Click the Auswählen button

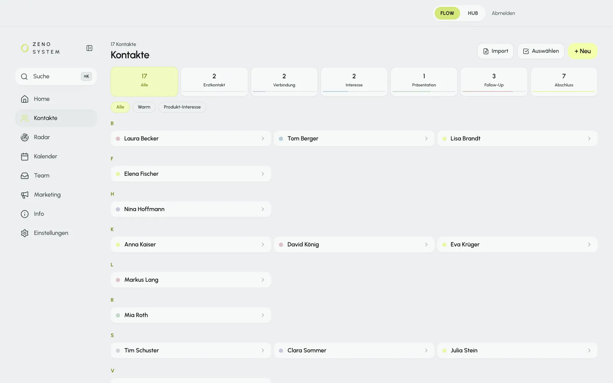[541, 51]
